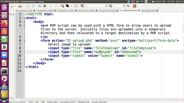This screenshot has height=103, width=184.
Task: Clear the toolbar search field
Action: point(106,6)
